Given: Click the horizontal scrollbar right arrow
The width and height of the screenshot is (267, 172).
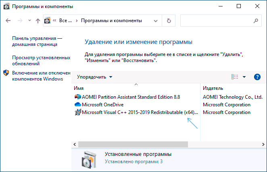Looking at the screenshot, I should point(263,145).
